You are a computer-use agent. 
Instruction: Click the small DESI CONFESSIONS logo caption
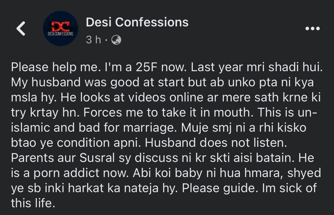60,34
